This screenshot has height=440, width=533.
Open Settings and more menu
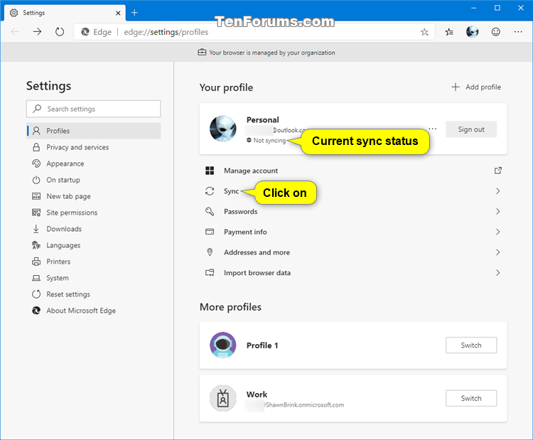click(518, 32)
